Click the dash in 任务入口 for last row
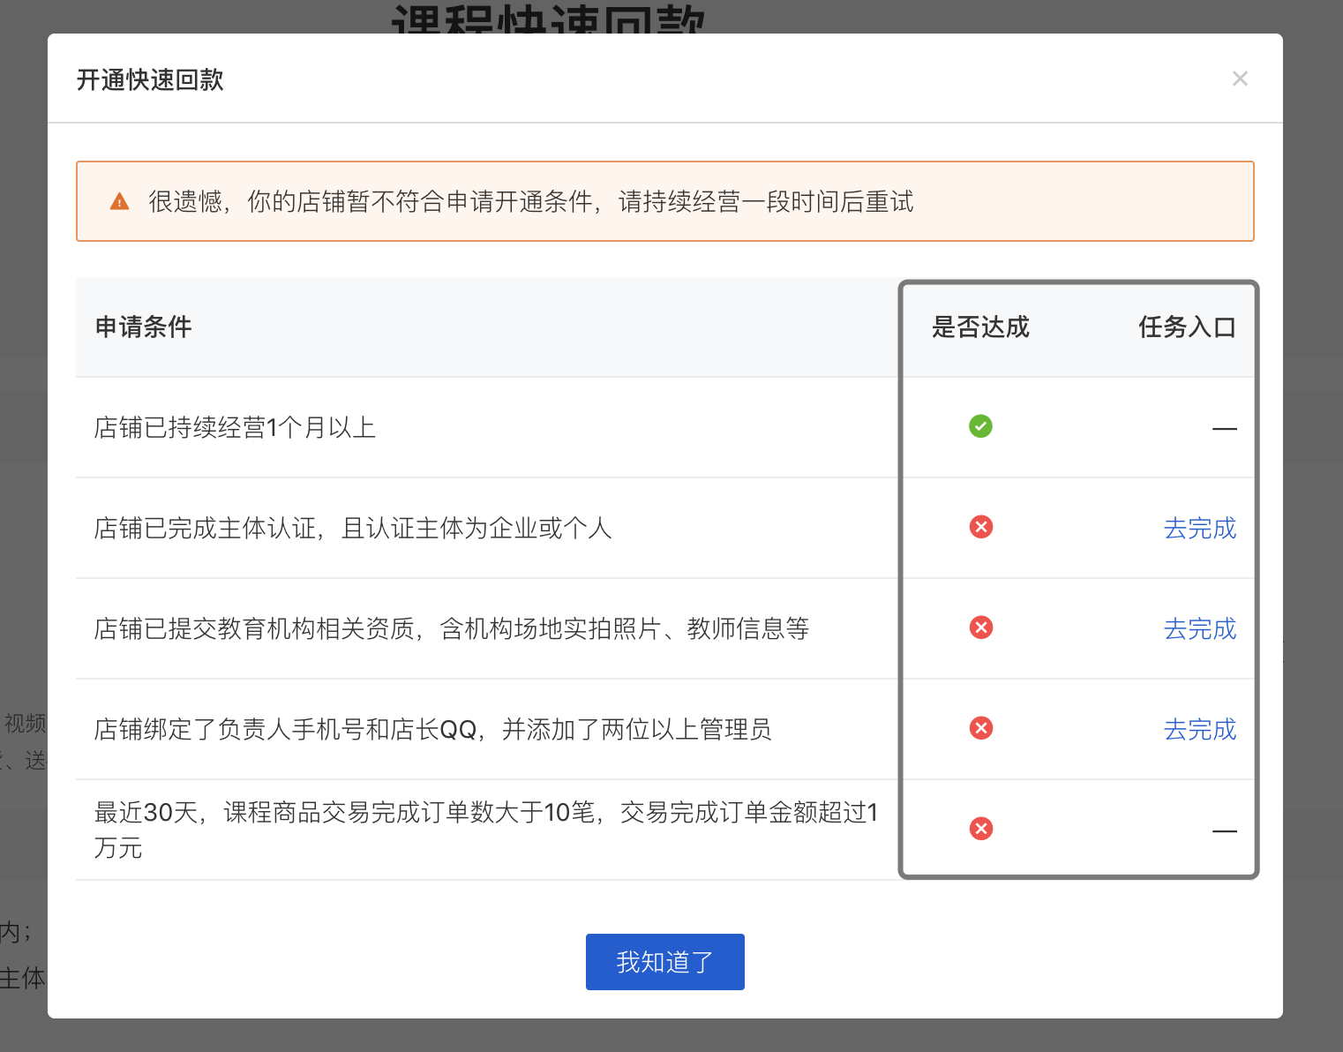 1225,830
